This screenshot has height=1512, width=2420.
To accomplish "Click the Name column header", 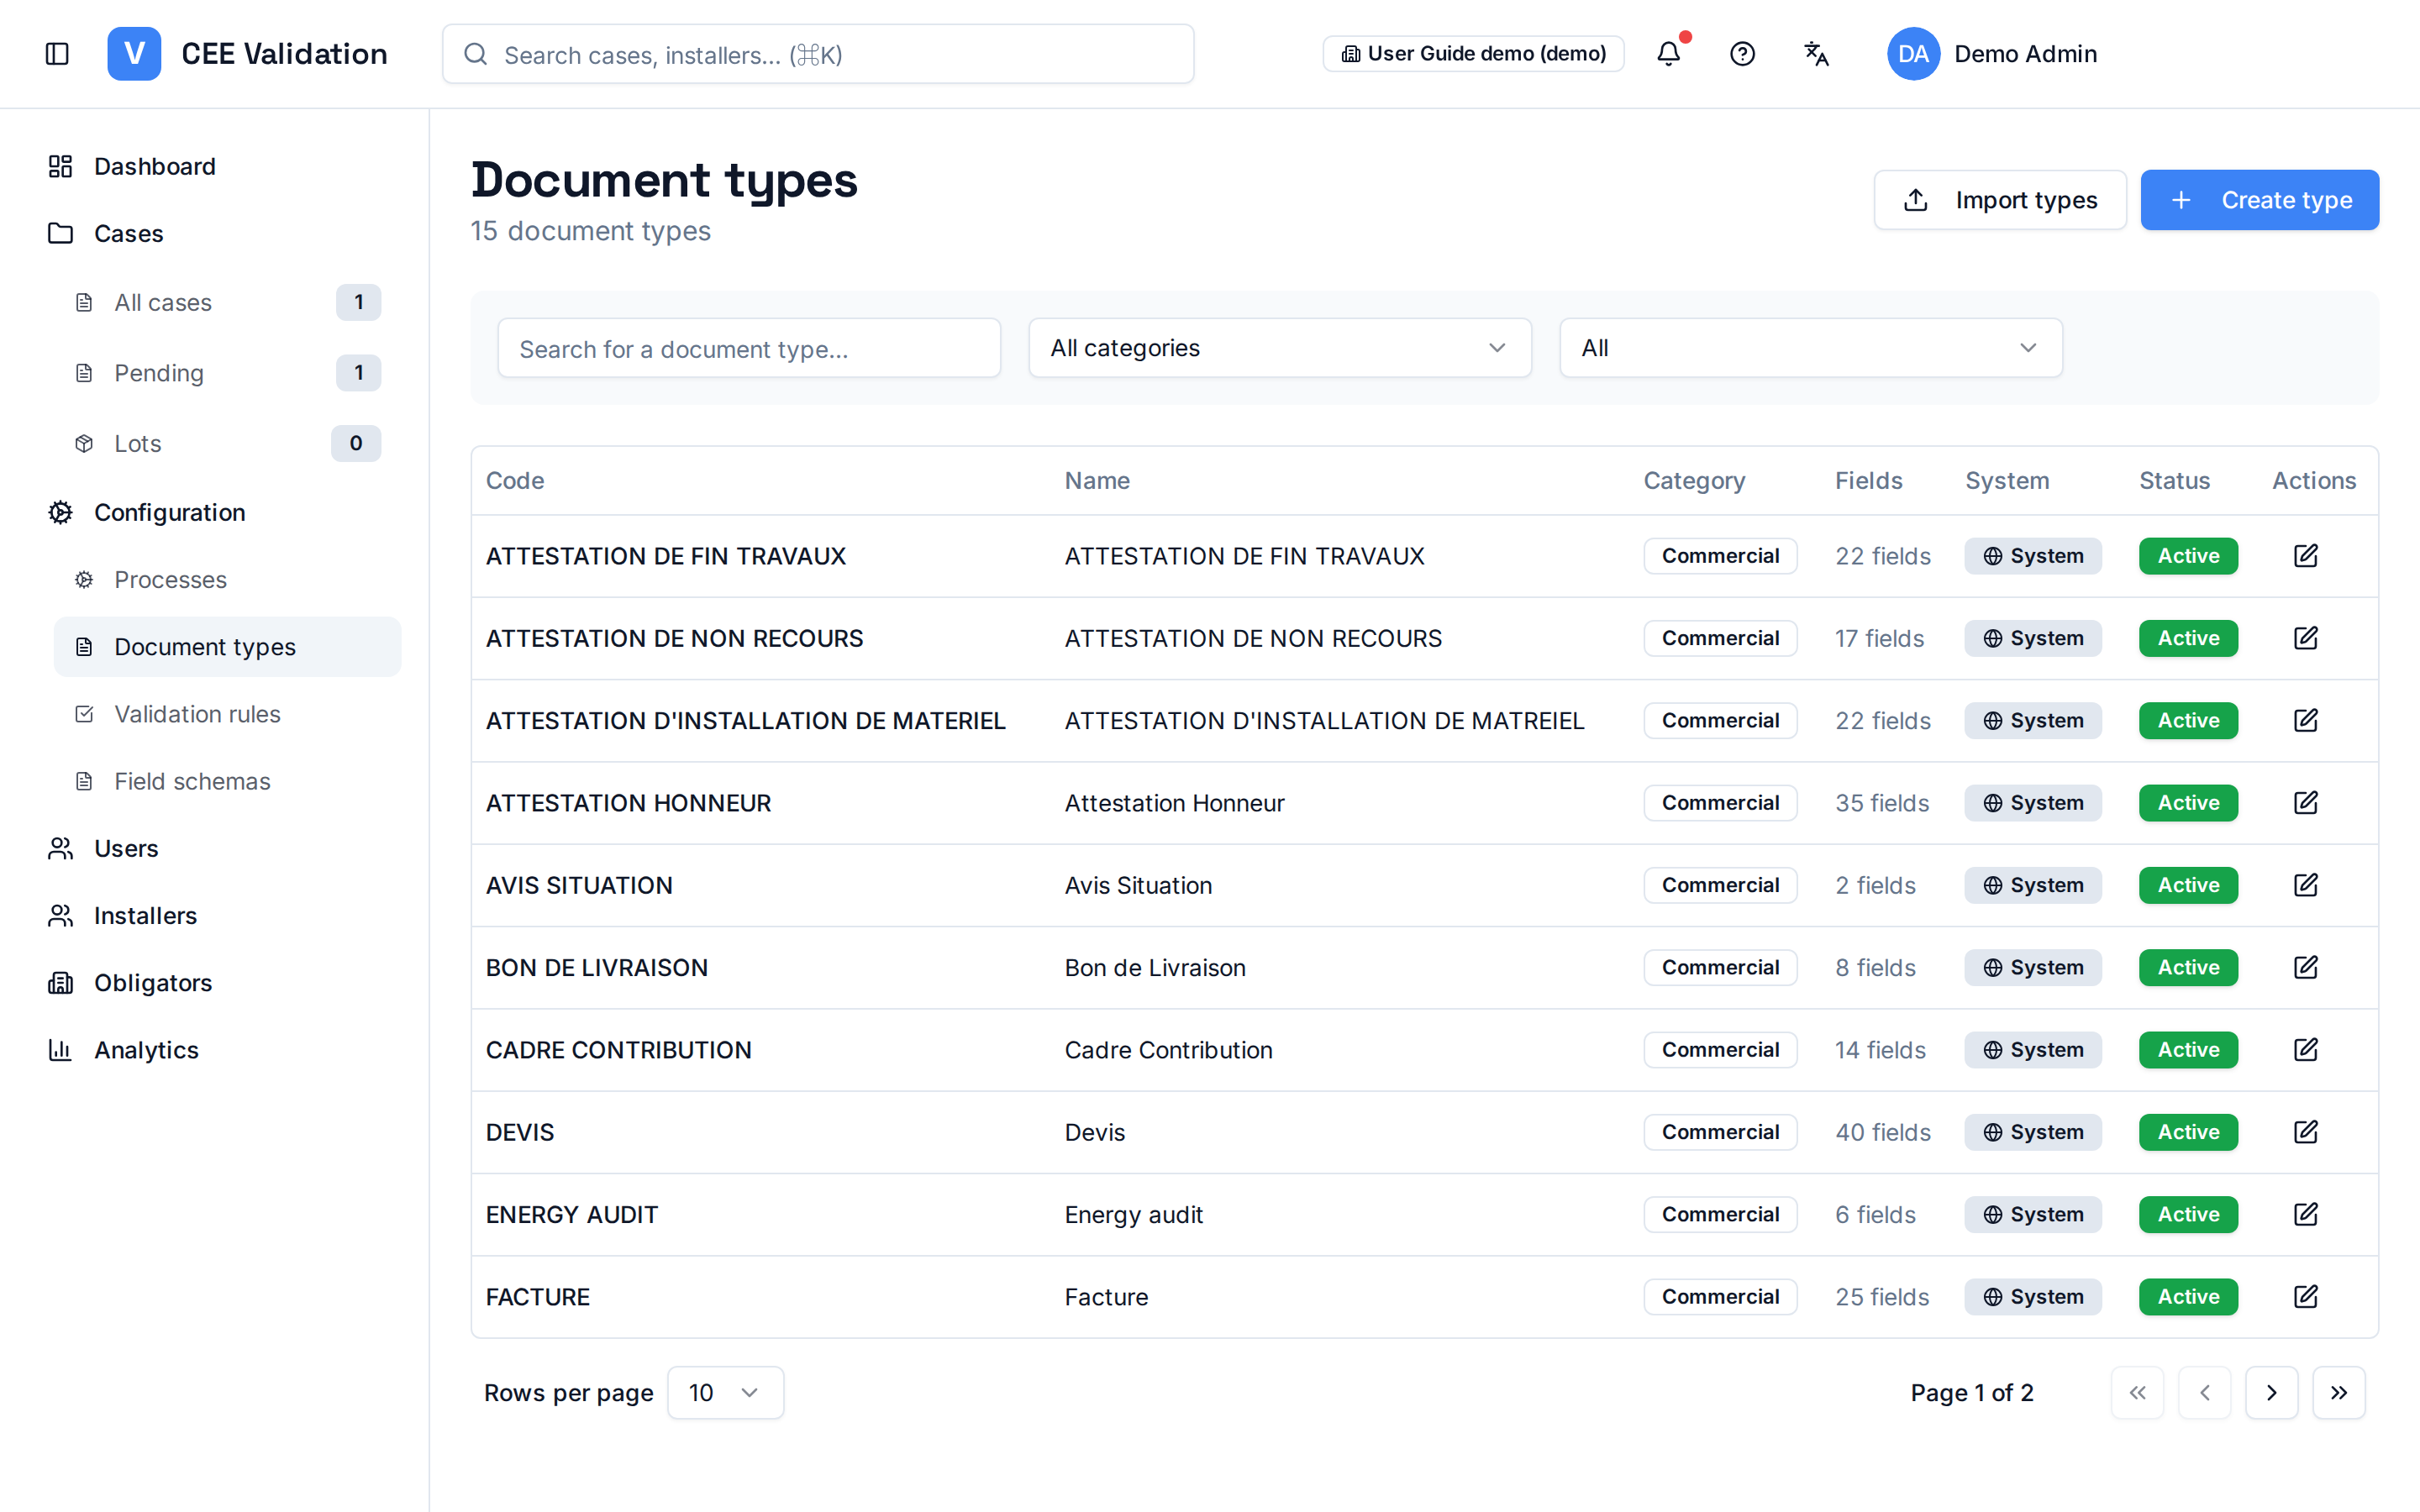I will [1097, 481].
